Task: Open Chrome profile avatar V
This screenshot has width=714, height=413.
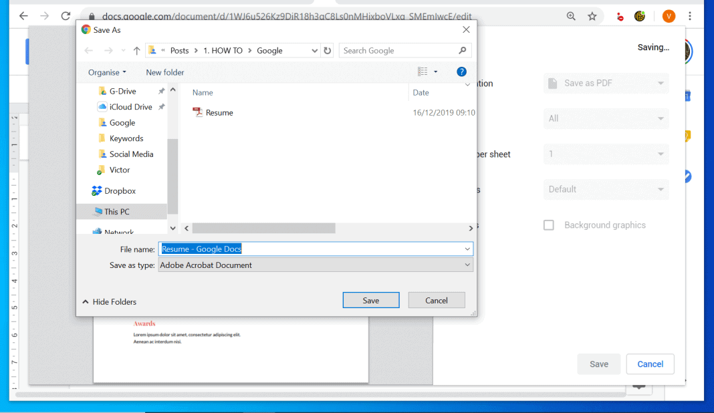Action: coord(669,17)
